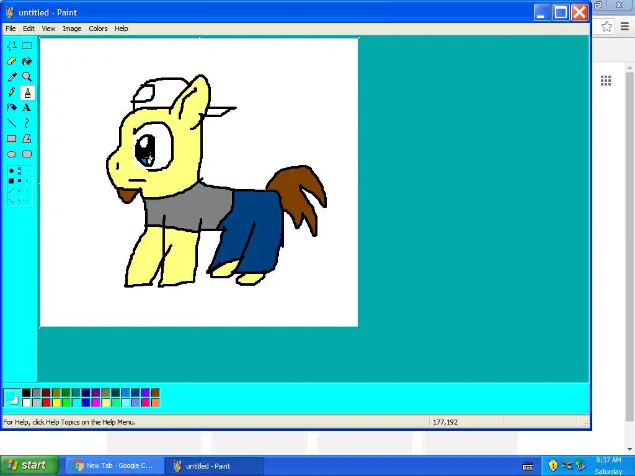
Task: Click the untitled - Paint taskbar button
Action: [215, 466]
